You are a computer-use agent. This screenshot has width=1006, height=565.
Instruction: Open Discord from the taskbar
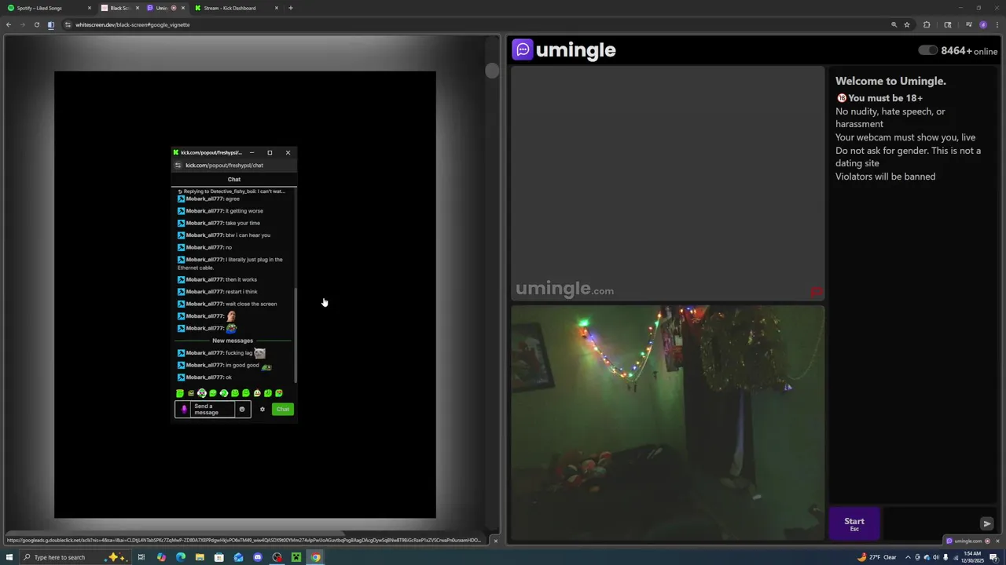tap(258, 557)
